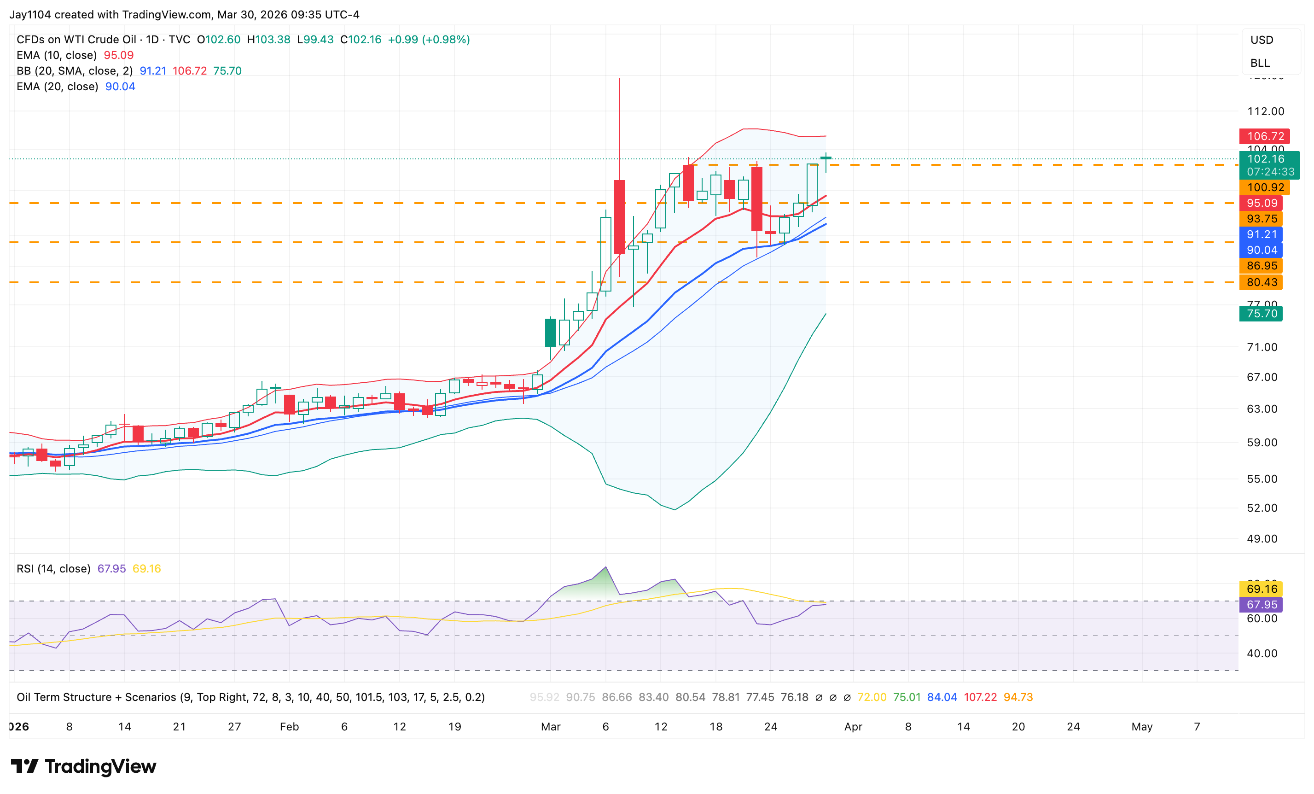
Task: Select the EMA (10, close) indicator legend
Action: (57, 55)
